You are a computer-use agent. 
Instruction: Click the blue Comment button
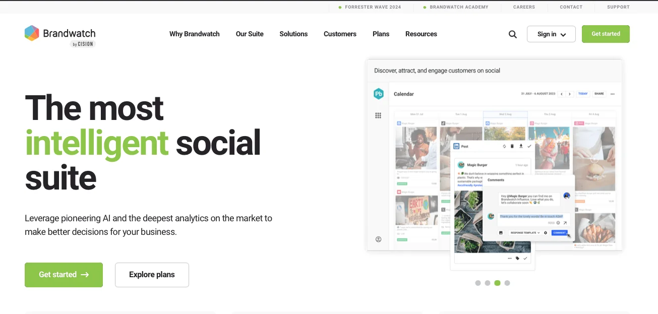[560, 233]
